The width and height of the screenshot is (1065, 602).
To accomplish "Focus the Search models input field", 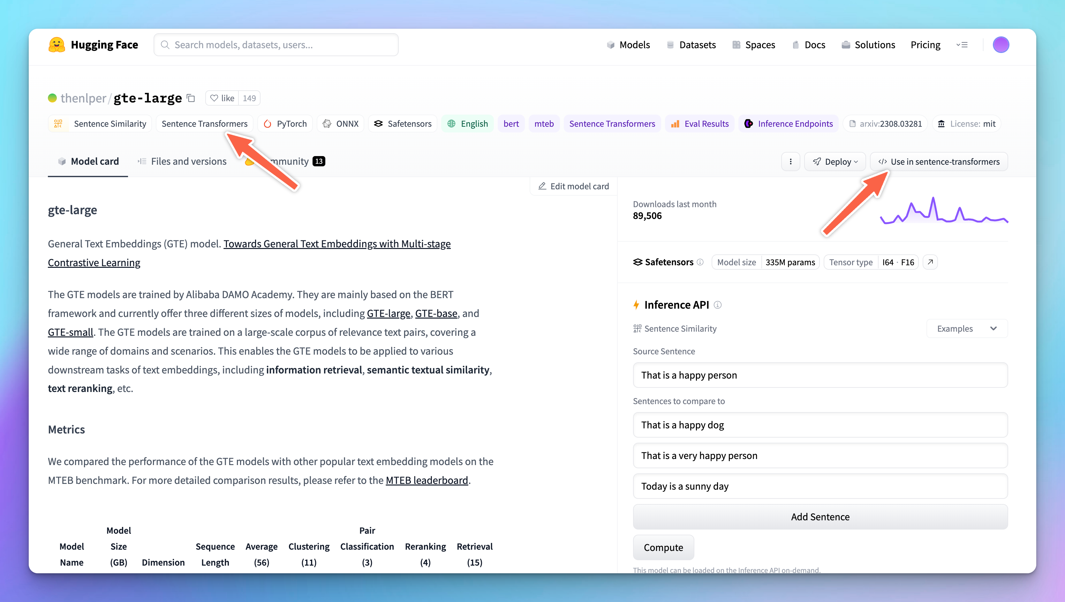I will [276, 45].
